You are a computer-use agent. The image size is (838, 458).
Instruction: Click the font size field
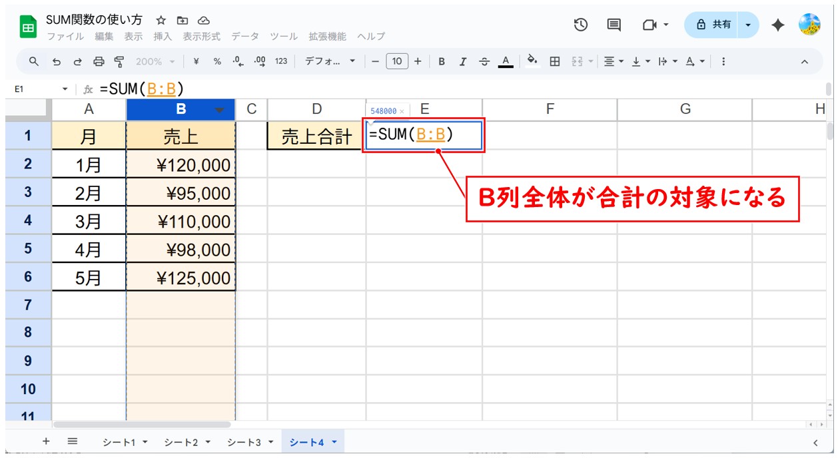tap(396, 61)
